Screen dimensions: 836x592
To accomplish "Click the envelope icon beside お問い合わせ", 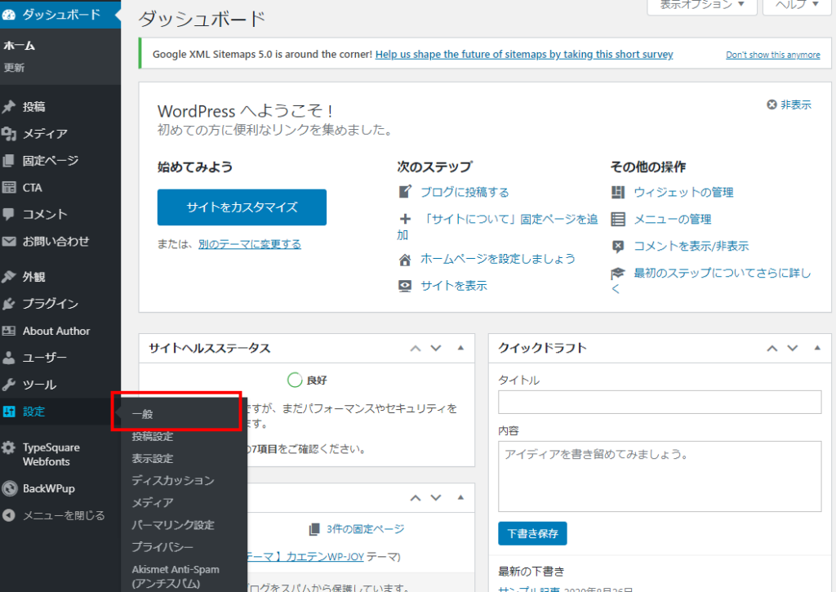I will tap(8, 241).
